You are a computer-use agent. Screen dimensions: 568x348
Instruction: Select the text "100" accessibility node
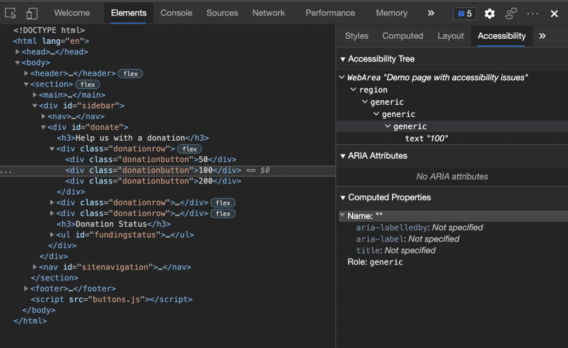point(427,139)
